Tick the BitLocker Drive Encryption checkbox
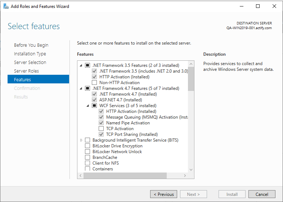Screen dimensions: 283x202 pos(87,146)
